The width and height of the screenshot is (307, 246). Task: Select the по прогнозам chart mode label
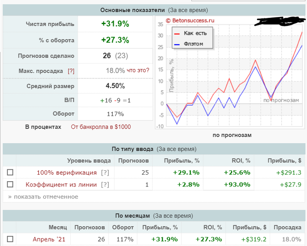232,135
